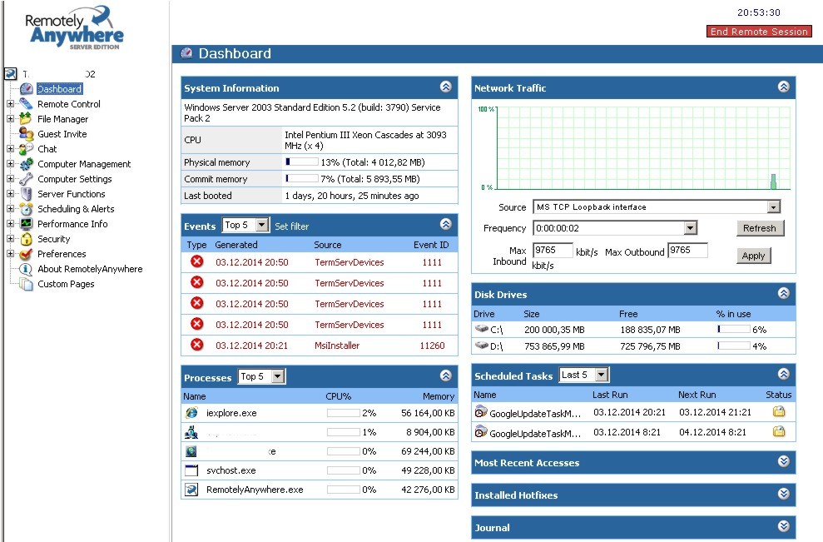Expand the Installed Hotfixes panel
This screenshot has width=823, height=542.
784,494
